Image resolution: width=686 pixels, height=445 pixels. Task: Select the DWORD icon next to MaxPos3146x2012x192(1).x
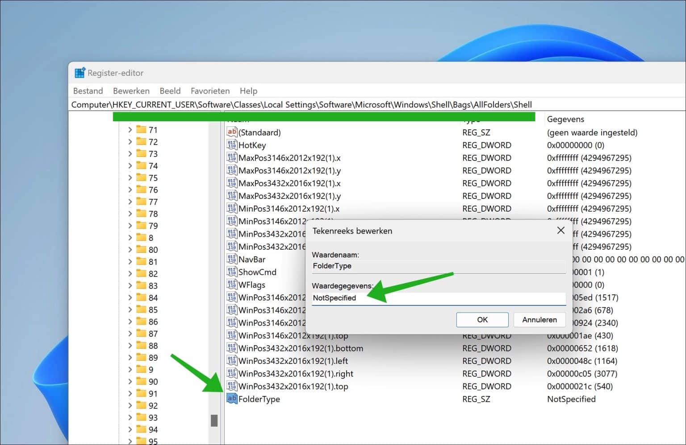(x=232, y=157)
